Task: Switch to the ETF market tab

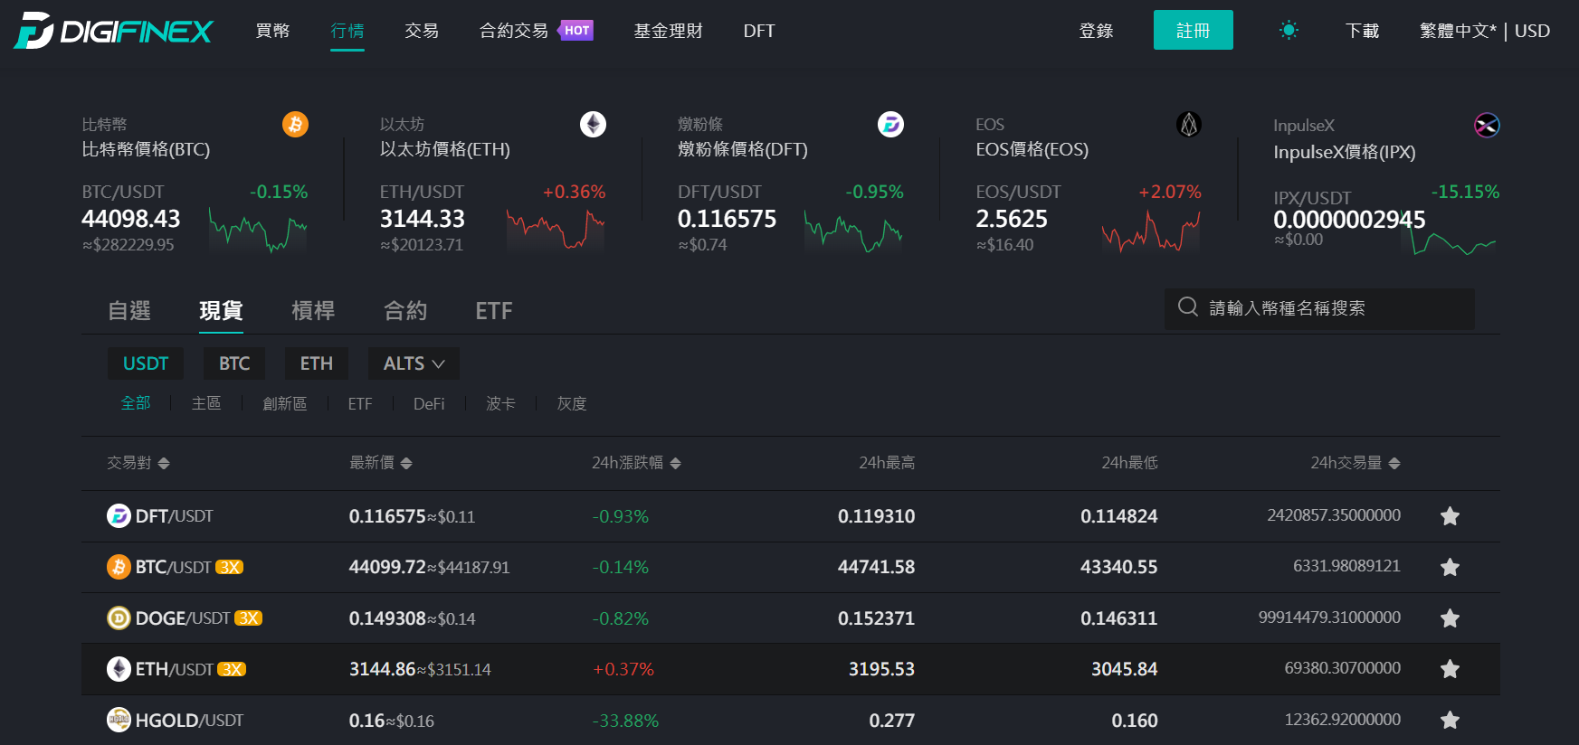Action: click(x=494, y=311)
